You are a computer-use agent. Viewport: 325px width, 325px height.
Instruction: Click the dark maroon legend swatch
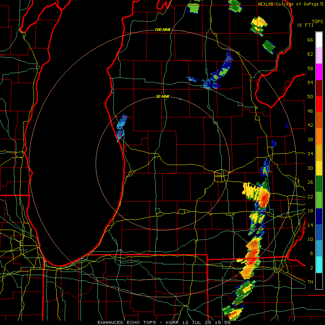pos(319,88)
